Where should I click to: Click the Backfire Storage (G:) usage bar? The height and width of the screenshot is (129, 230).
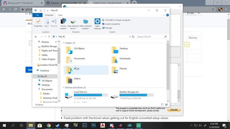click(137, 95)
